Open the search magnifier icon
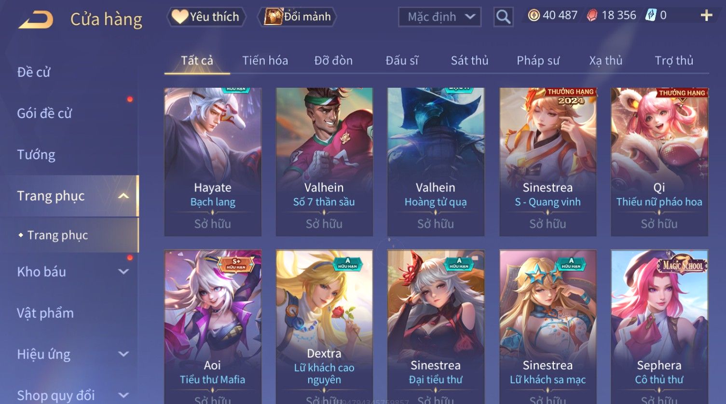The image size is (726, 404). click(x=503, y=17)
